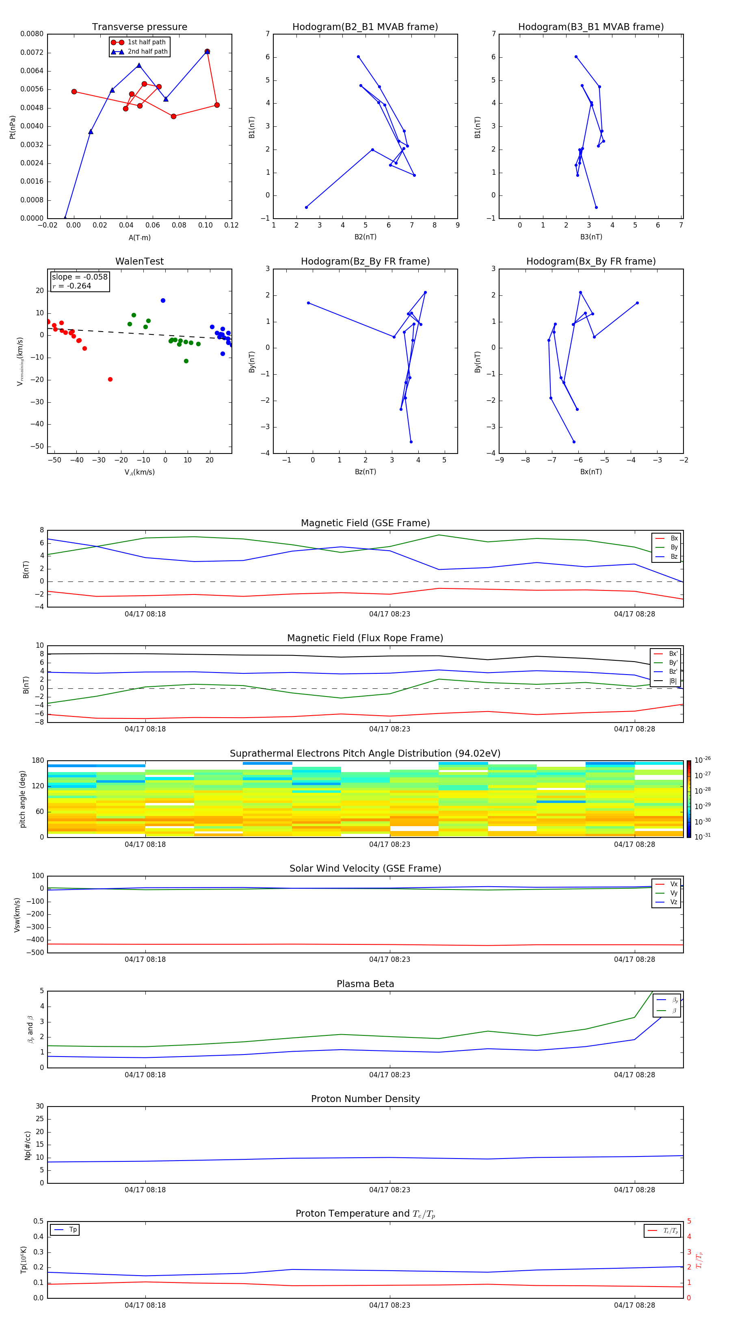
Task: Click the 'By' legend entry in GSE magnetic field
Action: coord(667,548)
